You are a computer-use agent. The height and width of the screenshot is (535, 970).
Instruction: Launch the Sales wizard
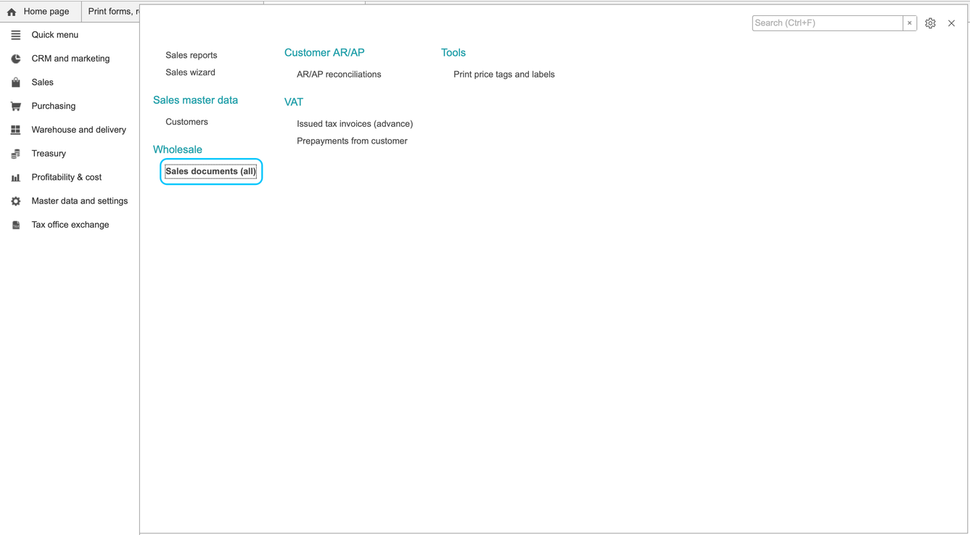coord(190,72)
